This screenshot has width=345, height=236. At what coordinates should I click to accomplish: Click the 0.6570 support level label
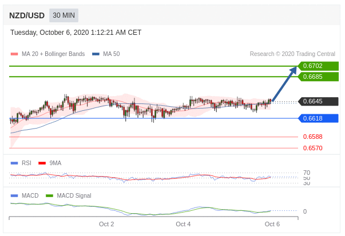point(312,148)
